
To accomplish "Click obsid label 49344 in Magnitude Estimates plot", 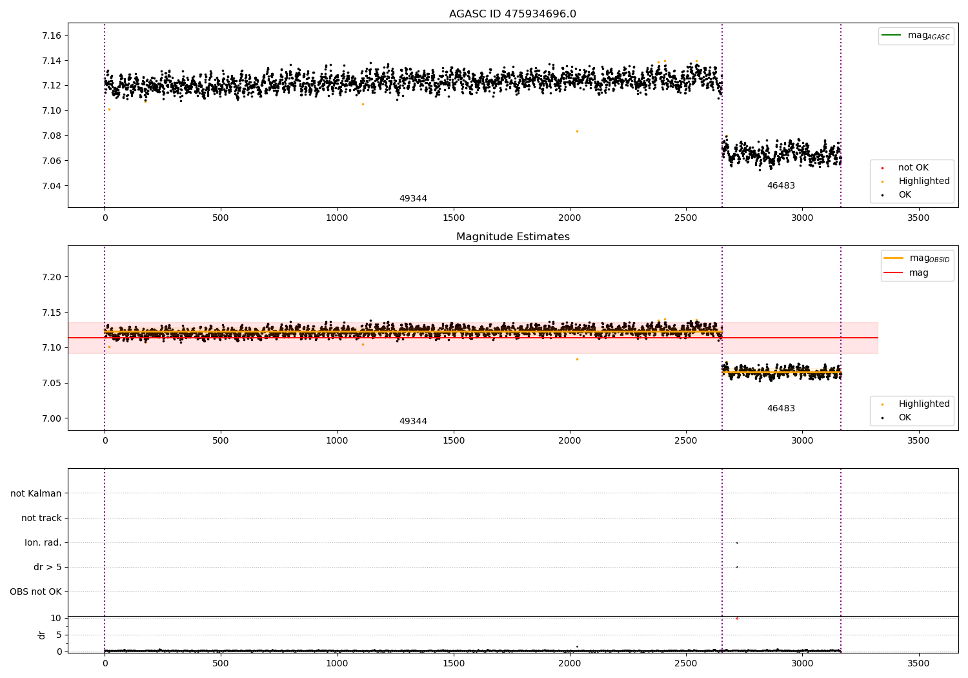I will (413, 422).
